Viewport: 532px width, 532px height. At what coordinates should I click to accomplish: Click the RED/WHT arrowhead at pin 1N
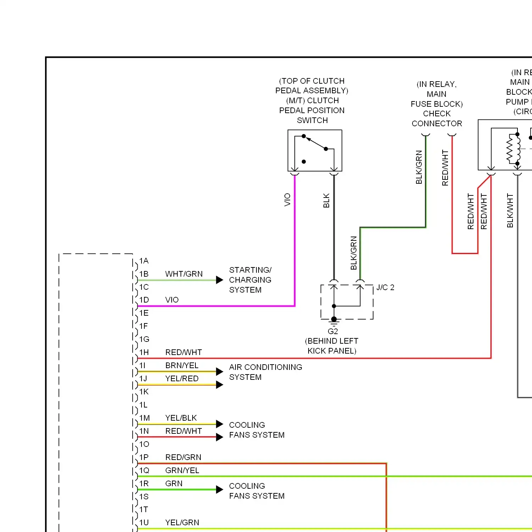pyautogui.click(x=220, y=437)
